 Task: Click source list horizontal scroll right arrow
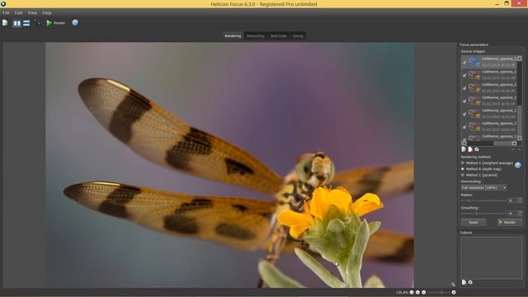pos(514,143)
